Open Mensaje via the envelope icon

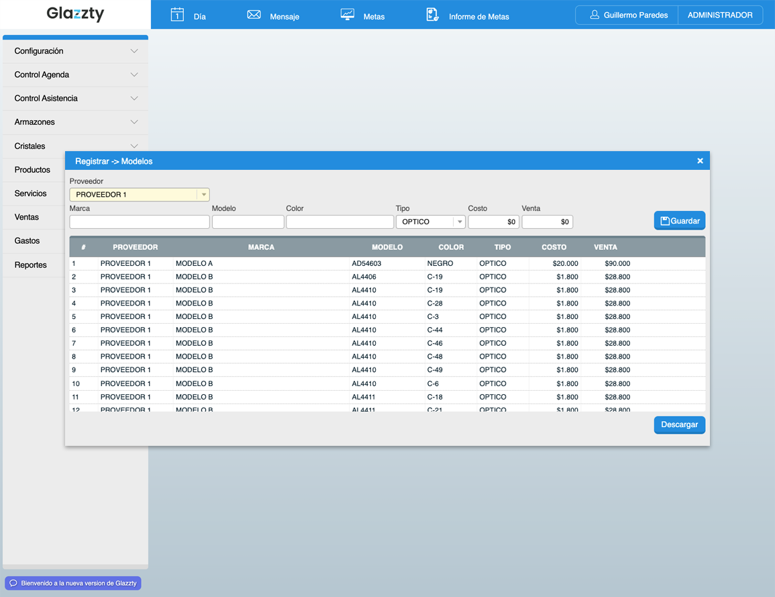coord(253,13)
